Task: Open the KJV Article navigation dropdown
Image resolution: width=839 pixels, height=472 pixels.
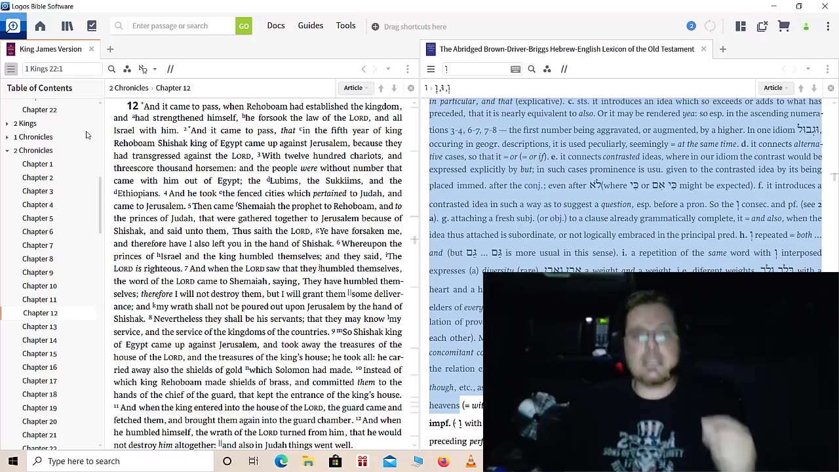Action: click(x=356, y=88)
